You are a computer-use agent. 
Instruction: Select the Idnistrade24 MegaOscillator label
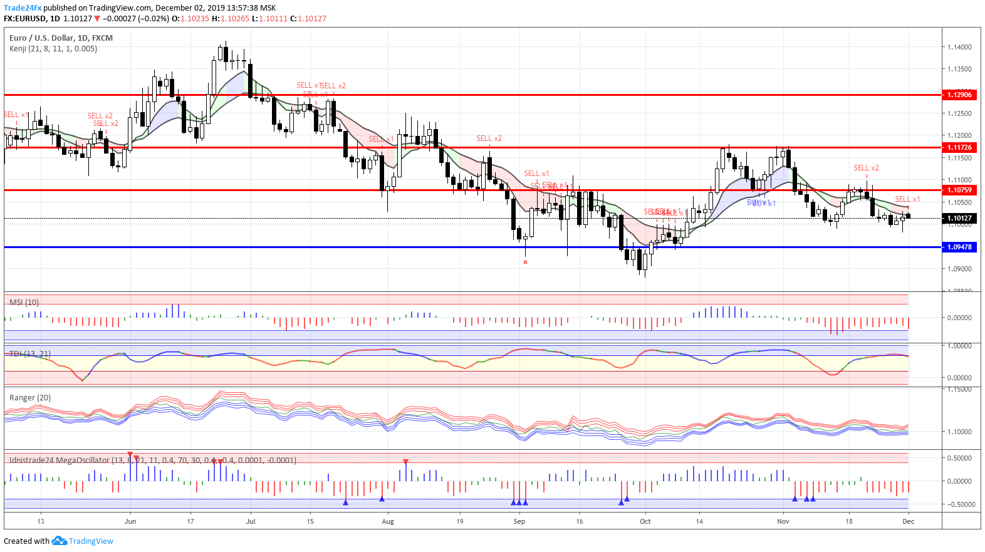pyautogui.click(x=153, y=461)
